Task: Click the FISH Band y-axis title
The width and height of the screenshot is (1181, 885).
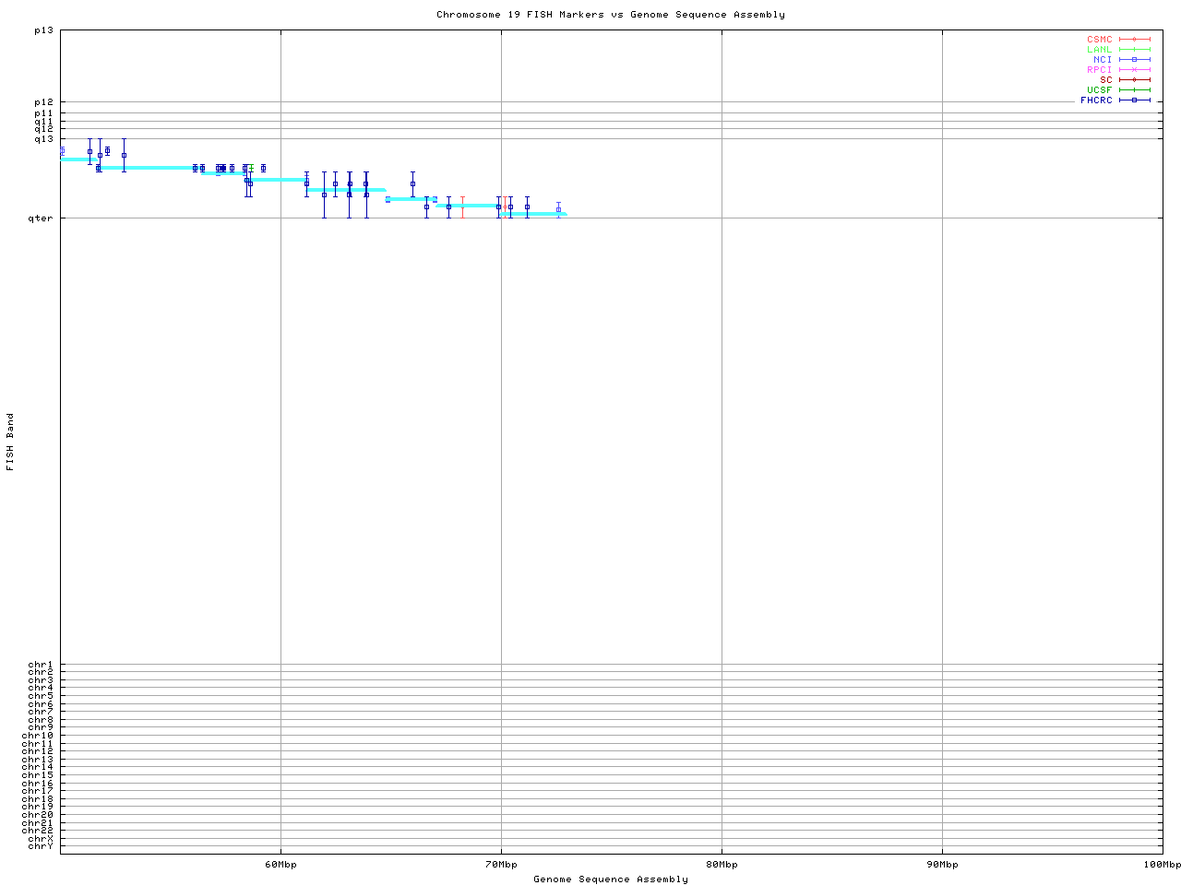Action: click(x=11, y=442)
